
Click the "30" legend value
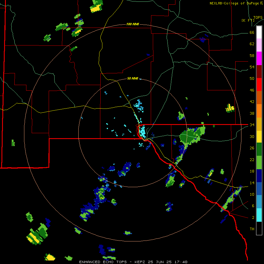click(x=252, y=136)
